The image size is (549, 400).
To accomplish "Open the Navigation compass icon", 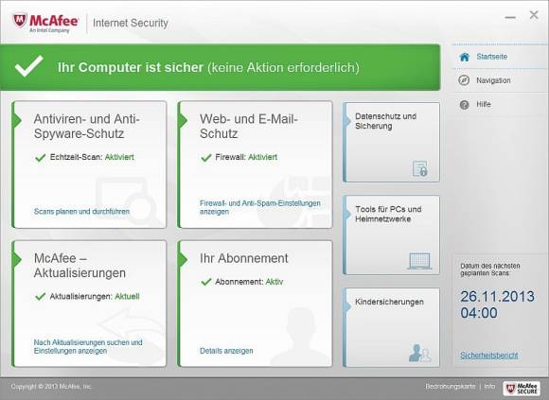I will [x=464, y=80].
